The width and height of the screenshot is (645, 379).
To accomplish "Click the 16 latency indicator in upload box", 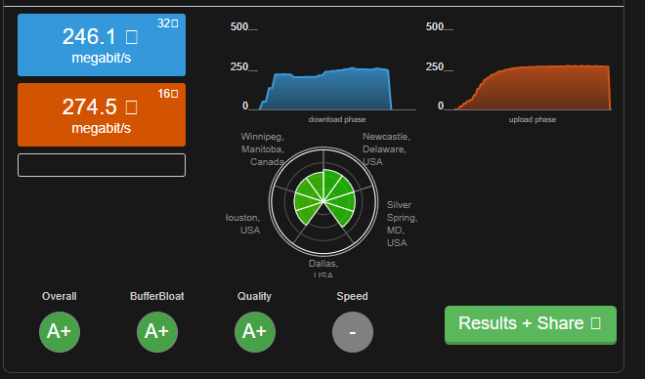I will click(168, 94).
